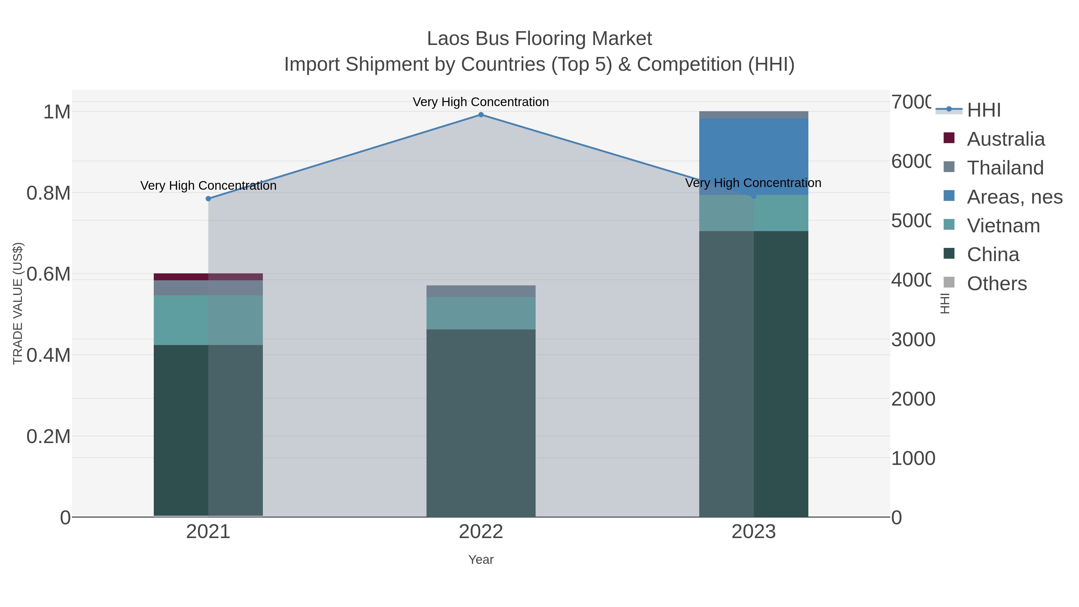Click the 2000 tick on HHI axis
This screenshot has height=607, width=1079.
pyautogui.click(x=913, y=399)
